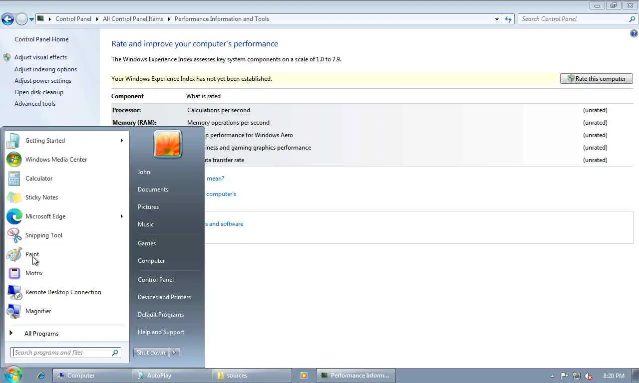The height and width of the screenshot is (383, 639).
Task: Open Adjust indexing options link
Action: (45, 69)
